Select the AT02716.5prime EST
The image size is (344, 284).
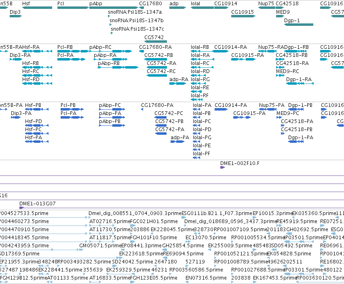[x=102, y=226]
